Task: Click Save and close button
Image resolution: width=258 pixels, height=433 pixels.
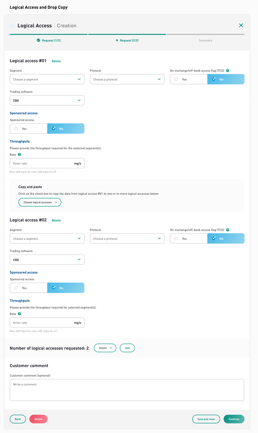Action: click(206, 419)
